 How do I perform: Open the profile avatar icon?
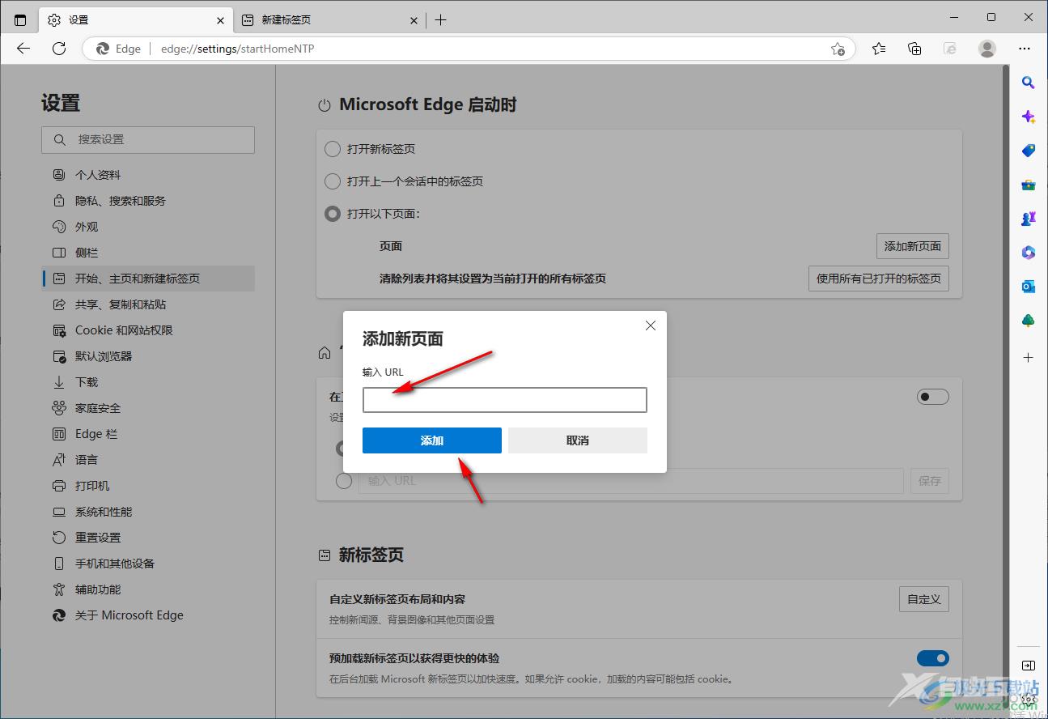[987, 49]
